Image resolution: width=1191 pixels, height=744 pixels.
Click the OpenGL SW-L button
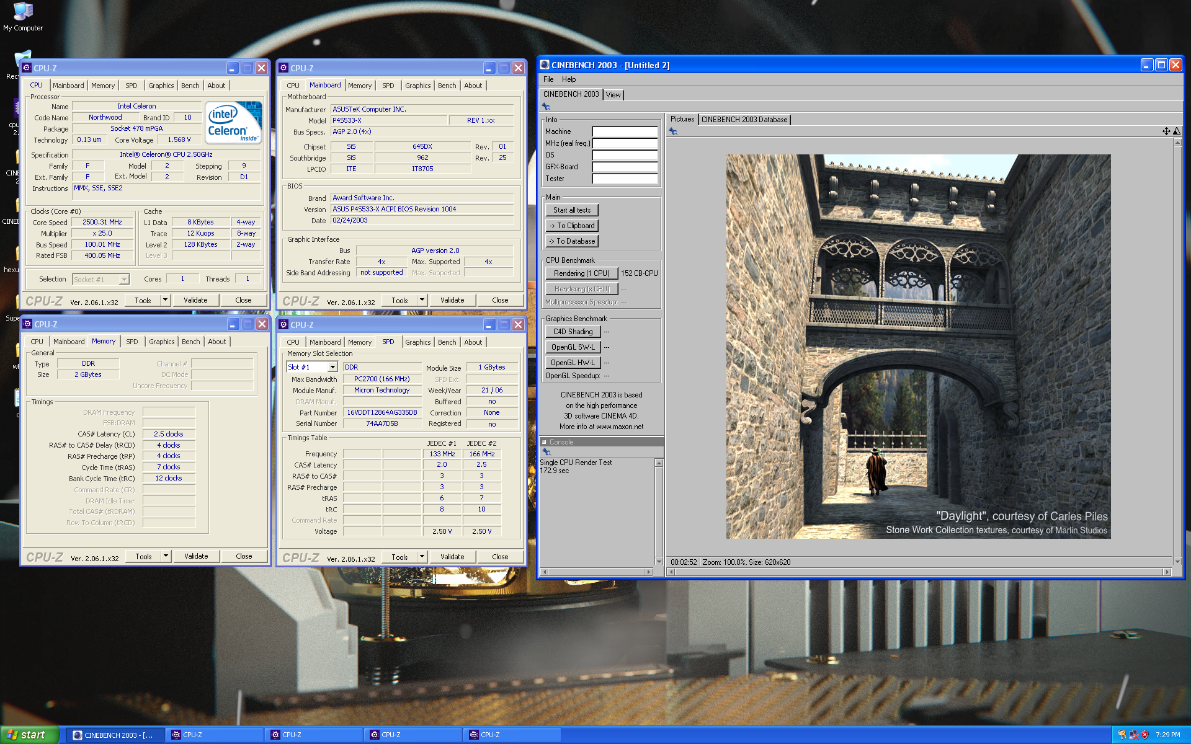[573, 347]
